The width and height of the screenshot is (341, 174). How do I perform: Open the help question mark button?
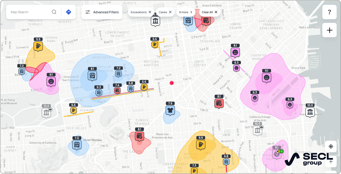pyautogui.click(x=329, y=12)
